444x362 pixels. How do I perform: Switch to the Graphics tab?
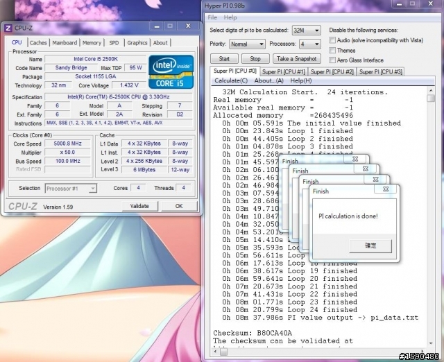pos(137,43)
